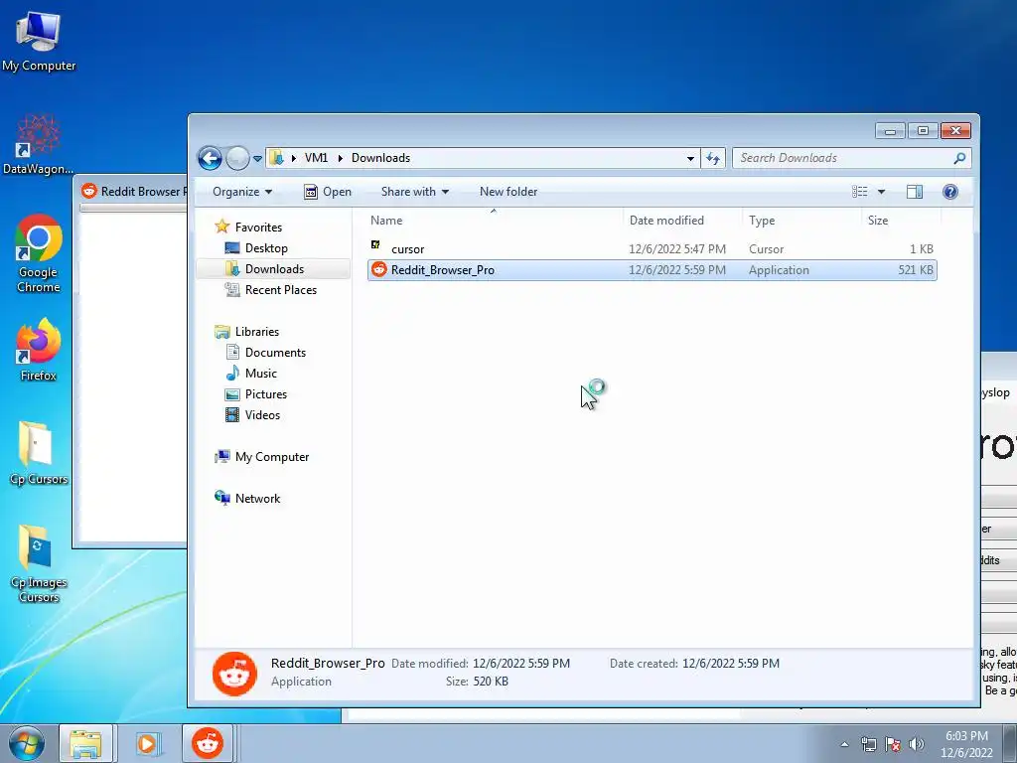Expand the arrow before VM1 in the address bar
The width and height of the screenshot is (1017, 763).
click(293, 158)
